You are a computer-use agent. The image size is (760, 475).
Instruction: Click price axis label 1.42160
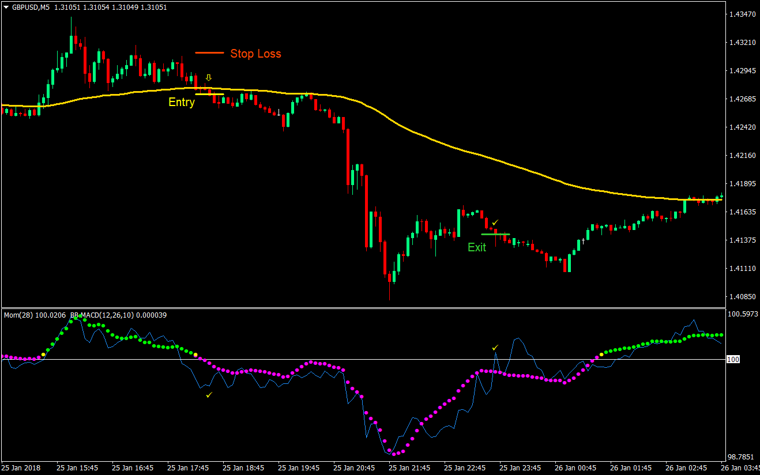click(x=742, y=156)
